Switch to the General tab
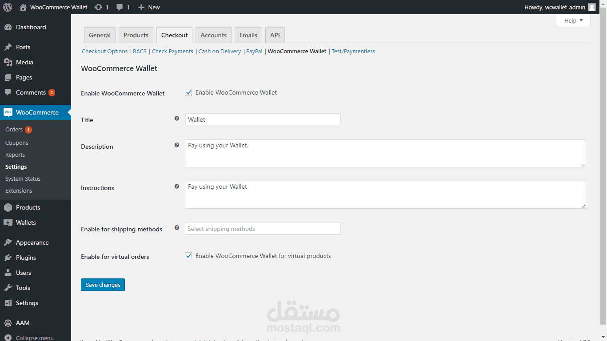 pyautogui.click(x=100, y=35)
